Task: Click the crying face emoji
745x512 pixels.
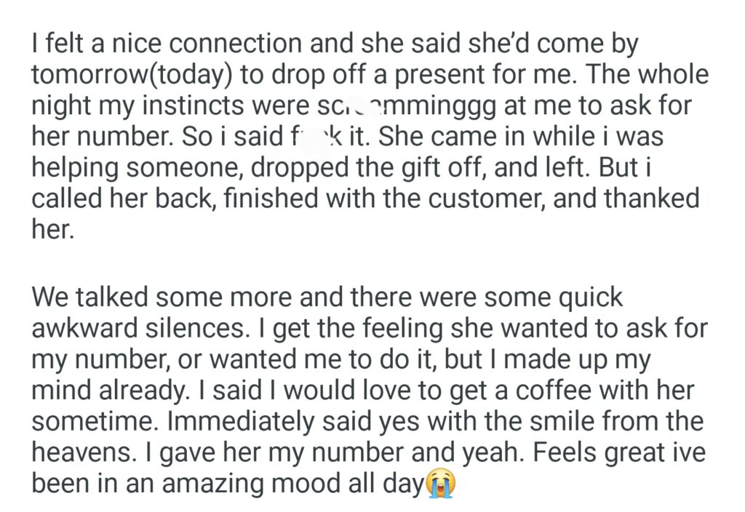Action: [442, 483]
